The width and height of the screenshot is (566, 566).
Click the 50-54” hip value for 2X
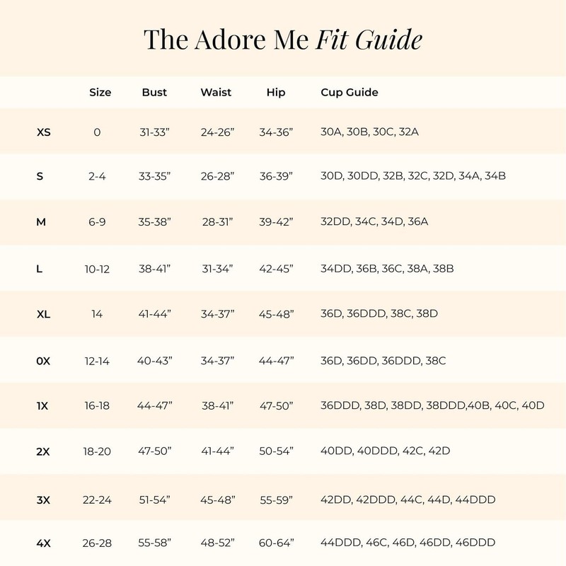[276, 451]
